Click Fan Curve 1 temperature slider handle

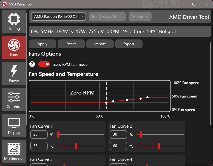click(76, 146)
